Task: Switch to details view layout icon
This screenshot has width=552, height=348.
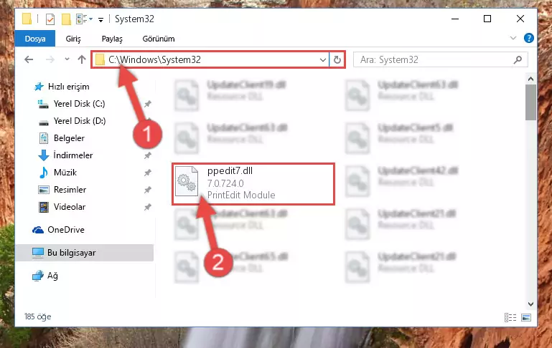Action: tap(510, 317)
